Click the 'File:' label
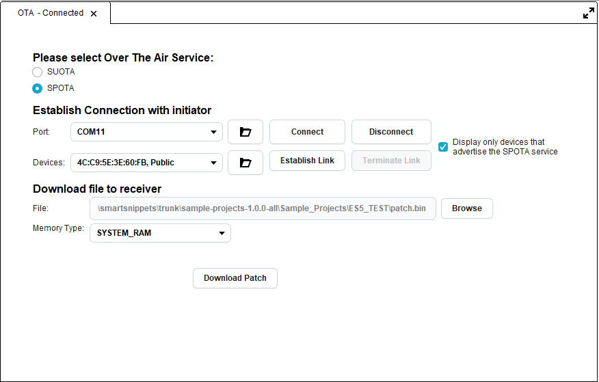The width and height of the screenshot is (599, 382). tap(40, 208)
